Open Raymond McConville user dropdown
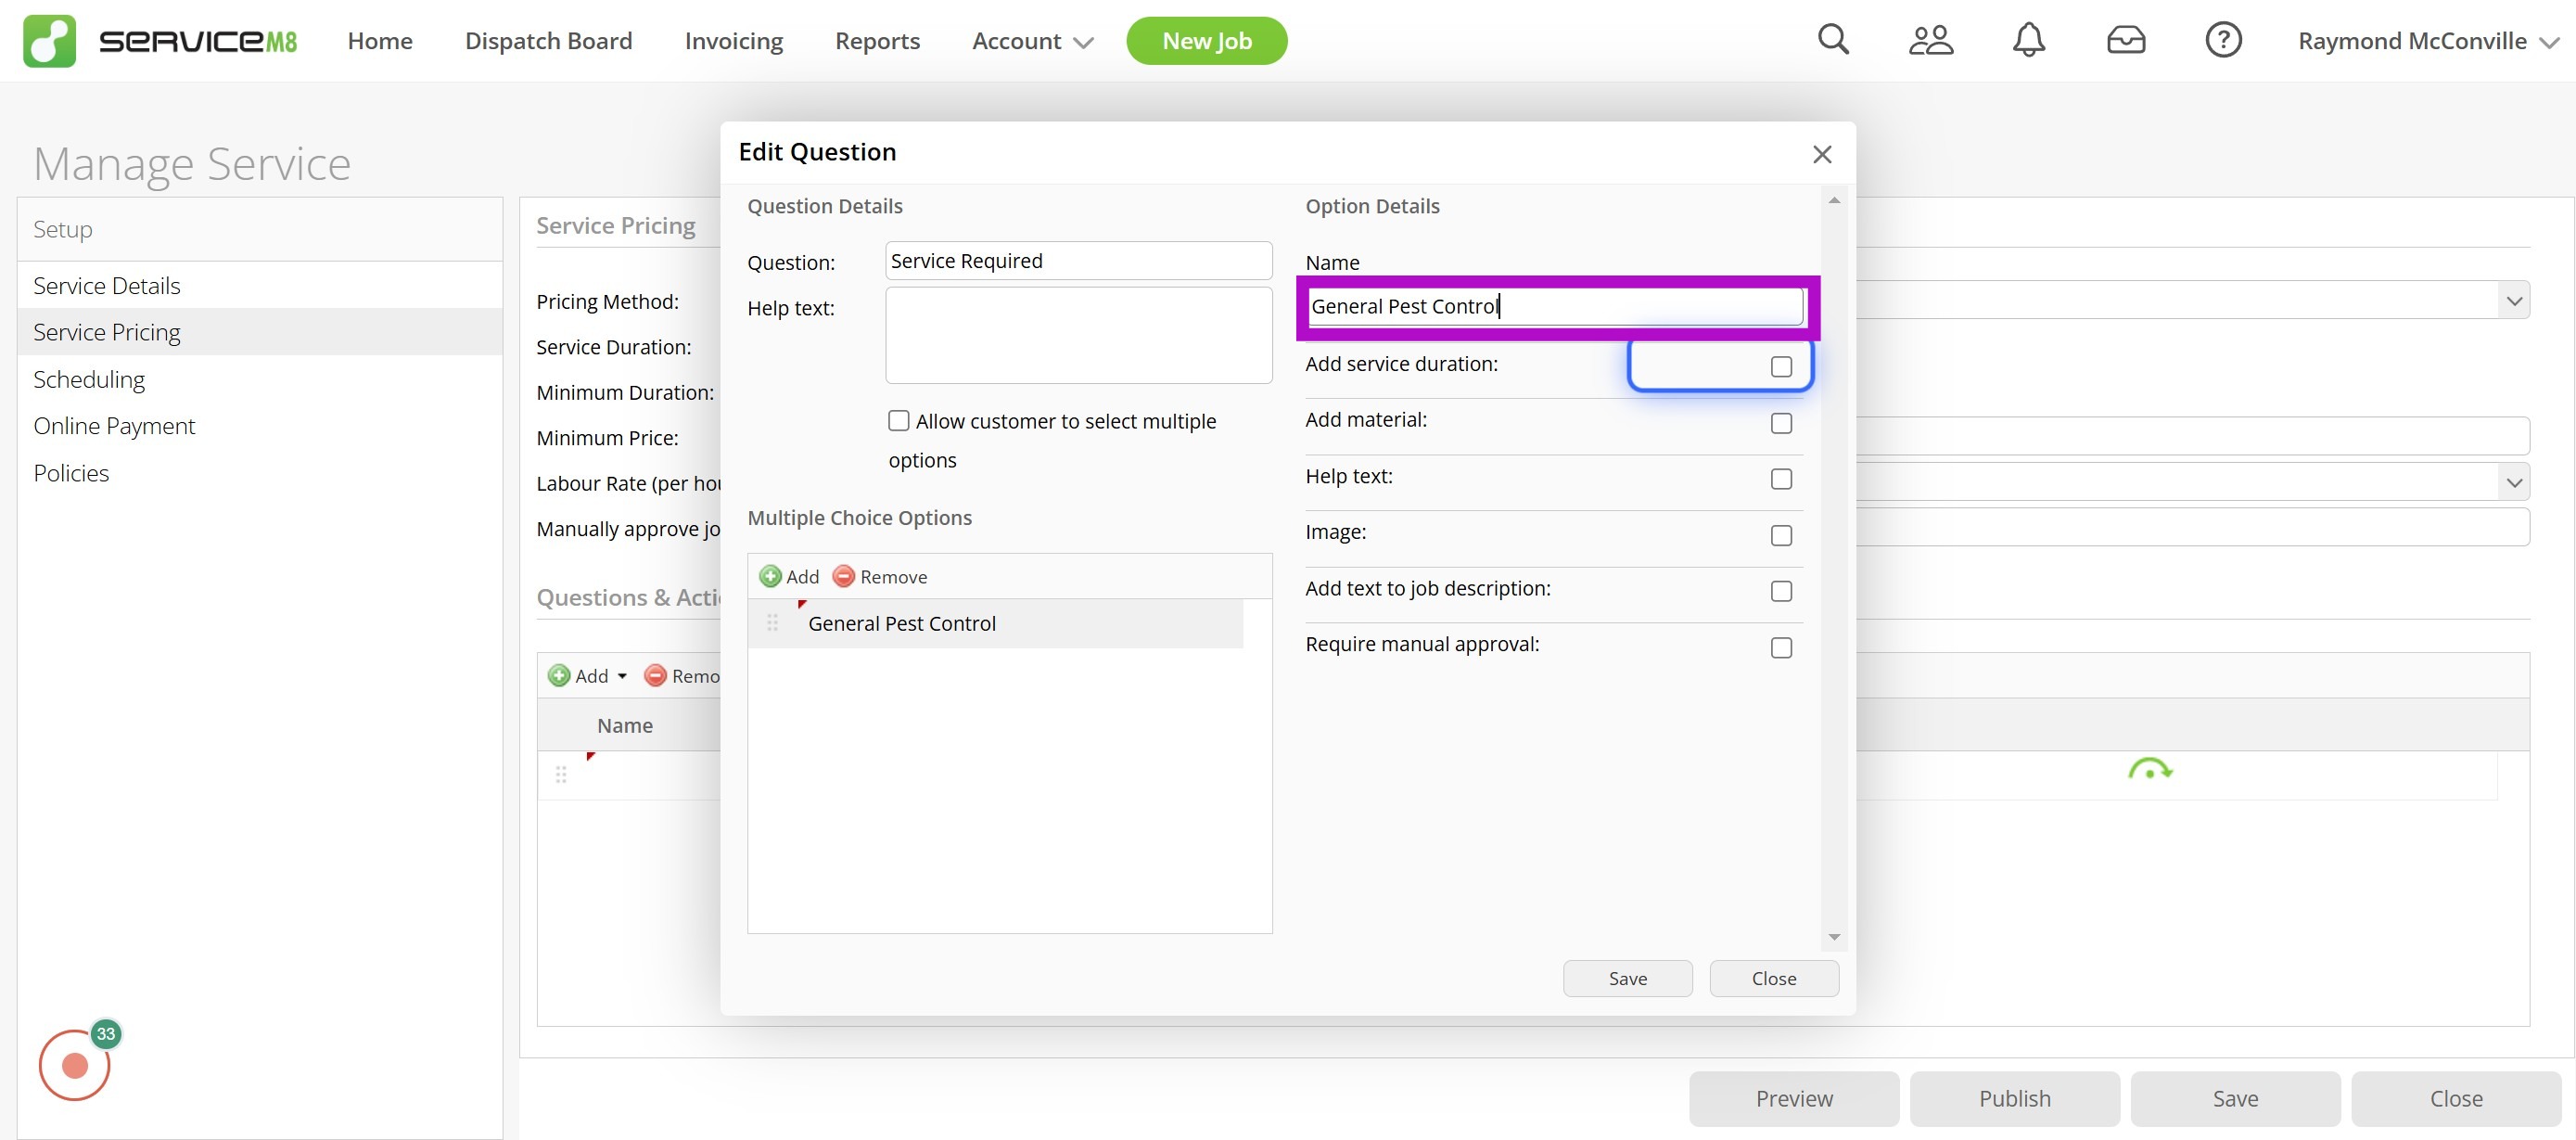This screenshot has width=2576, height=1140. [2427, 41]
